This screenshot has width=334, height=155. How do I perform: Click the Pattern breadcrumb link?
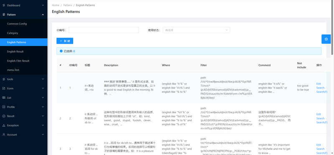click(x=68, y=5)
